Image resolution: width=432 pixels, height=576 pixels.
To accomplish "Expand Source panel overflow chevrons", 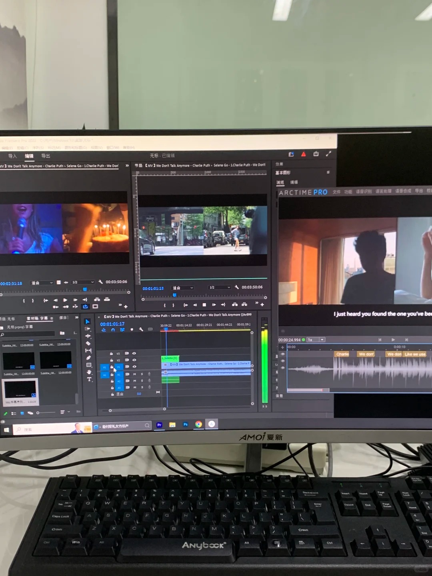I will click(127, 166).
